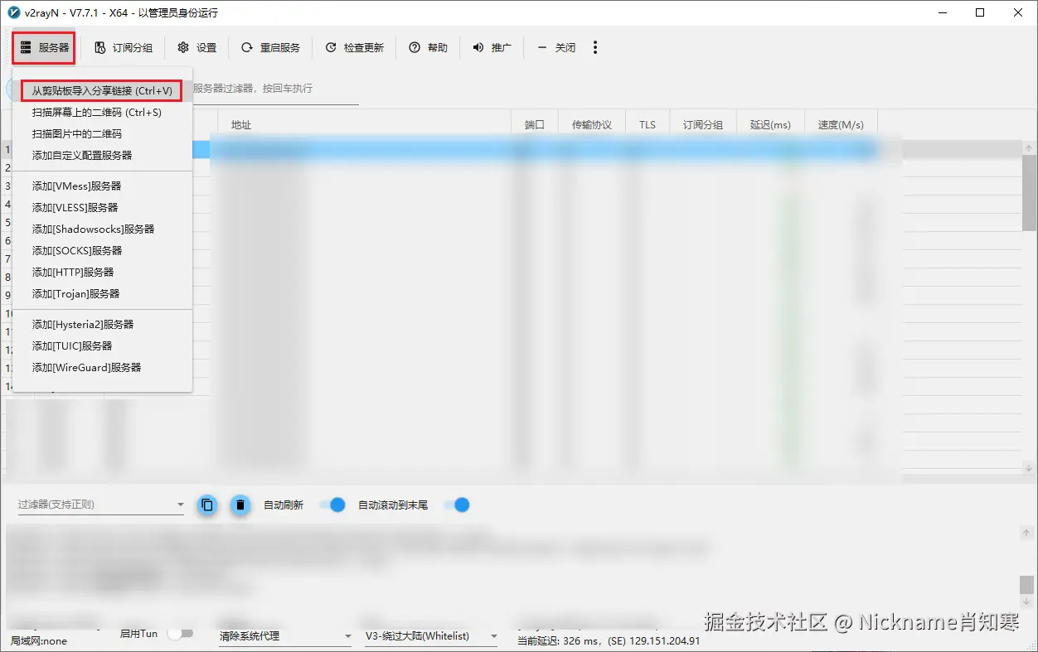Click the server list scroll down arrow
Screen dimensions: 1038x652
1028,466
